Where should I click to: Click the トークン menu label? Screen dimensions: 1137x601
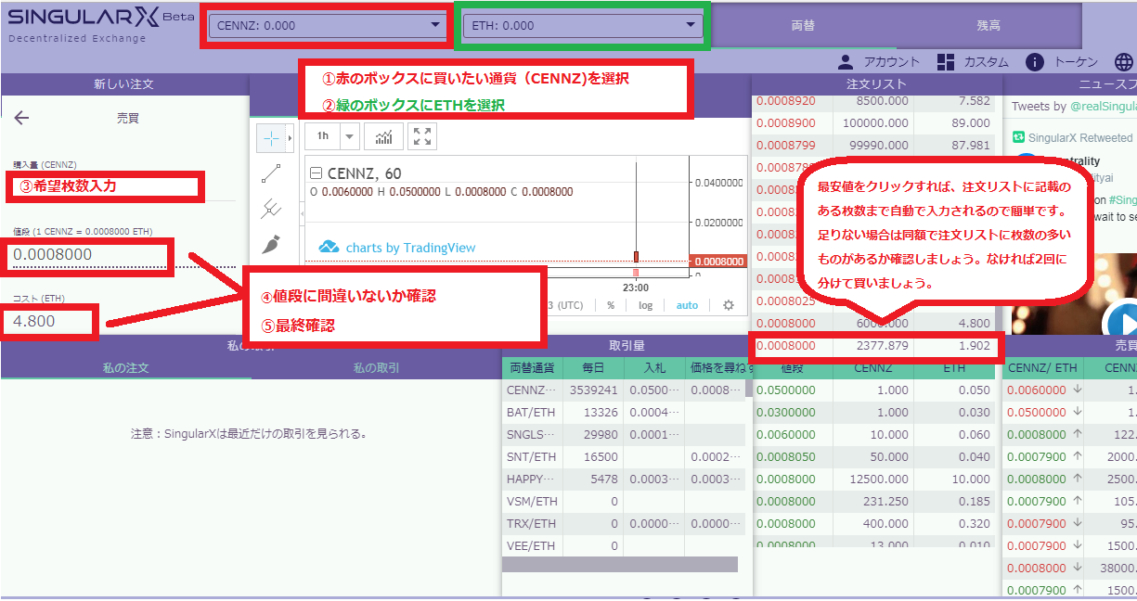1077,62
